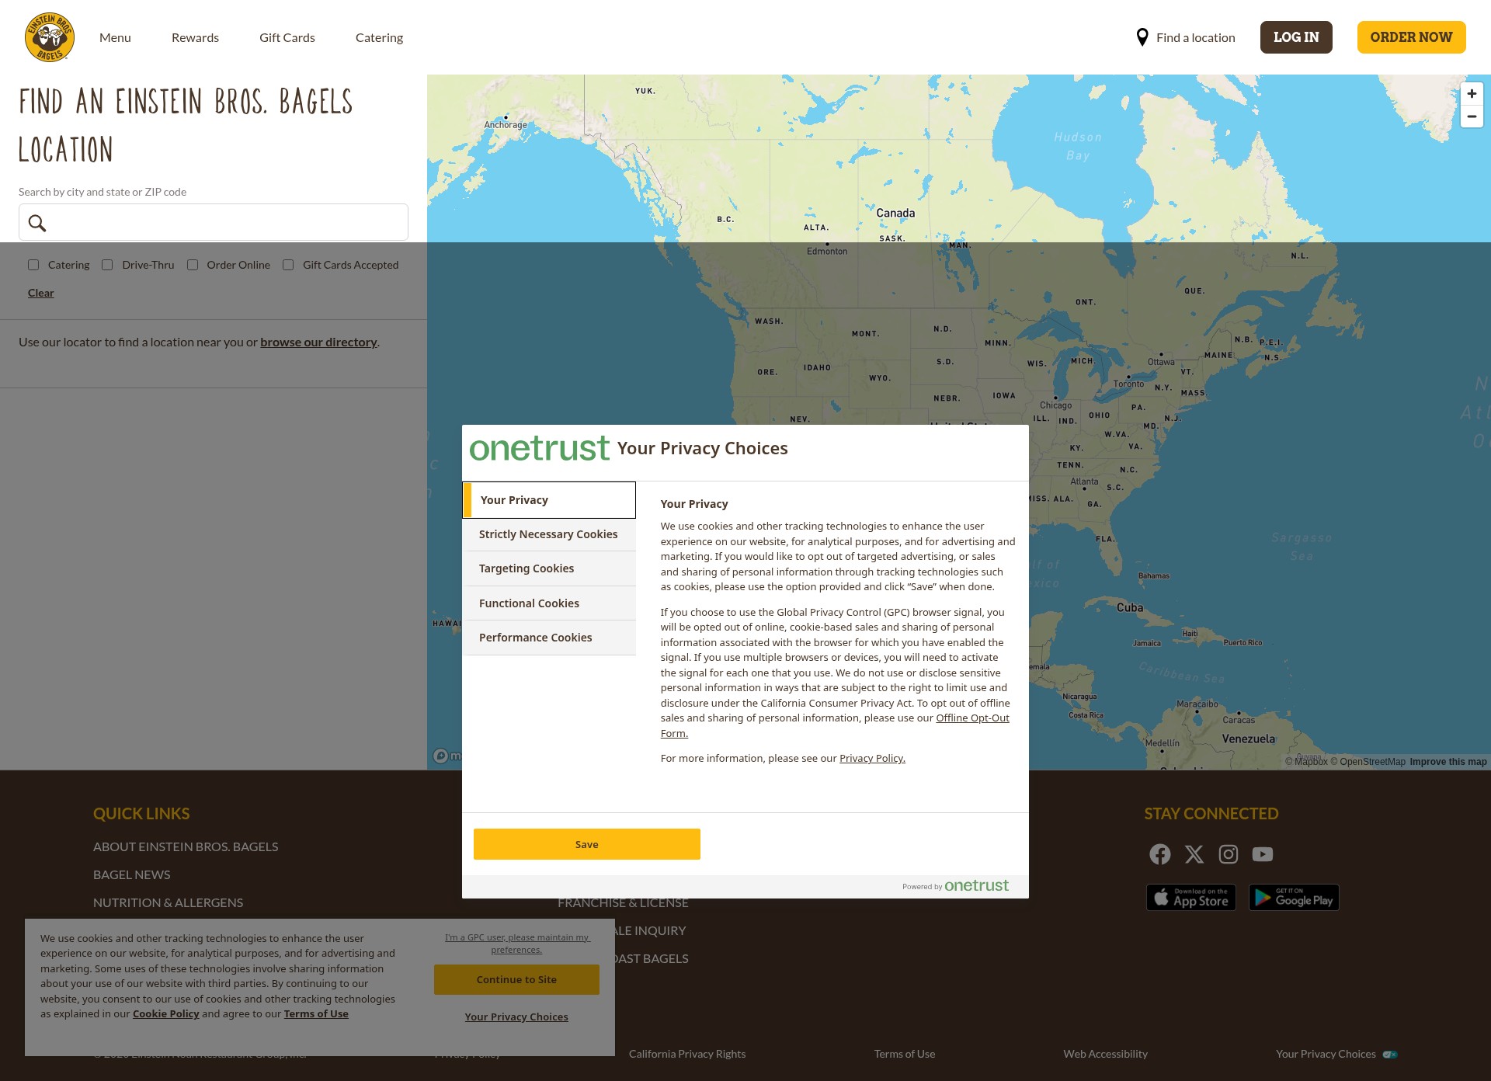The height and width of the screenshot is (1081, 1491).
Task: Zoom in on the map
Action: tap(1472, 94)
